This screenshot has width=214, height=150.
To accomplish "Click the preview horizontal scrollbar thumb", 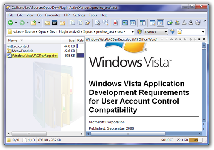I will 128,134.
